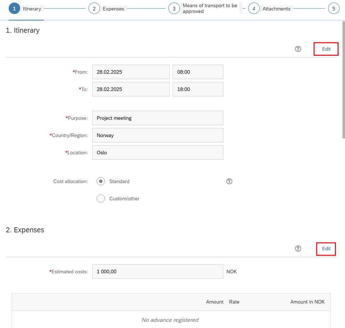Select wizard step 5 circle
The image size is (345, 328).
(x=334, y=9)
